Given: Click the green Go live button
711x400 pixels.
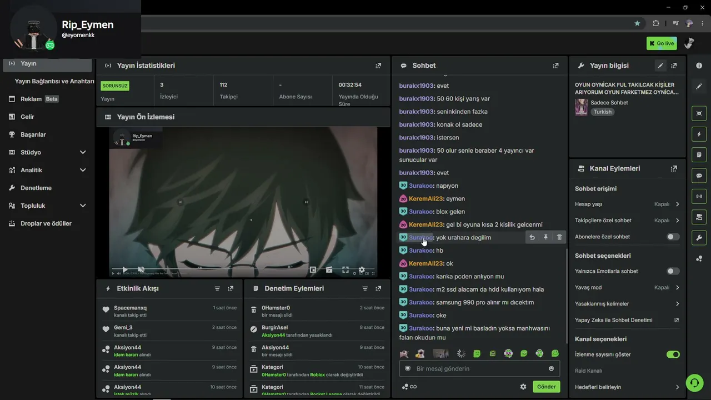Looking at the screenshot, I should [x=662, y=43].
